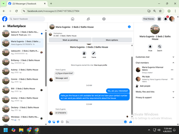Attach a photo using the image icon
The image size is (179, 134).
(x=54, y=122)
